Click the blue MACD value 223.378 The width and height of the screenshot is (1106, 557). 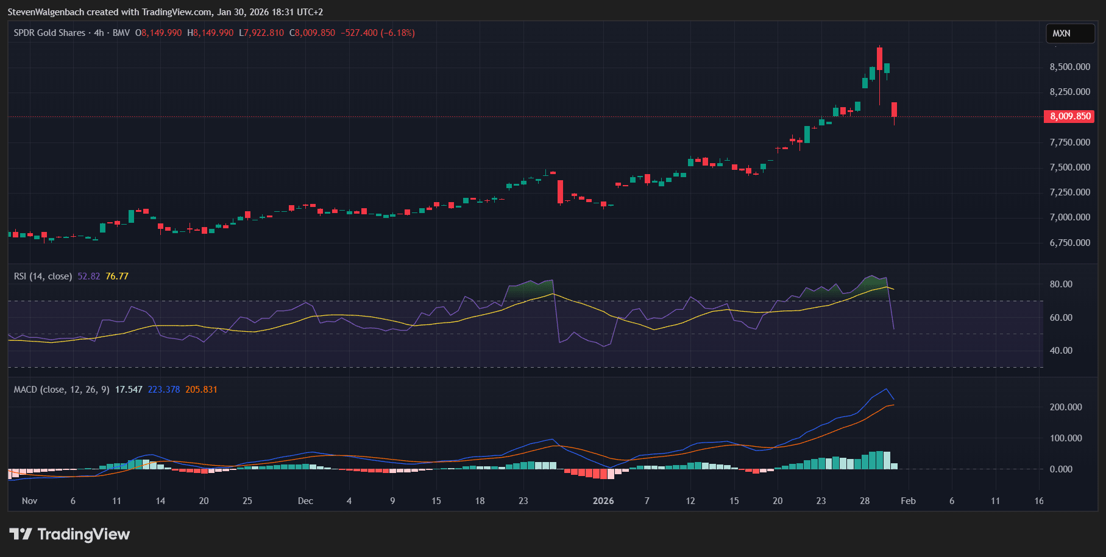(164, 390)
